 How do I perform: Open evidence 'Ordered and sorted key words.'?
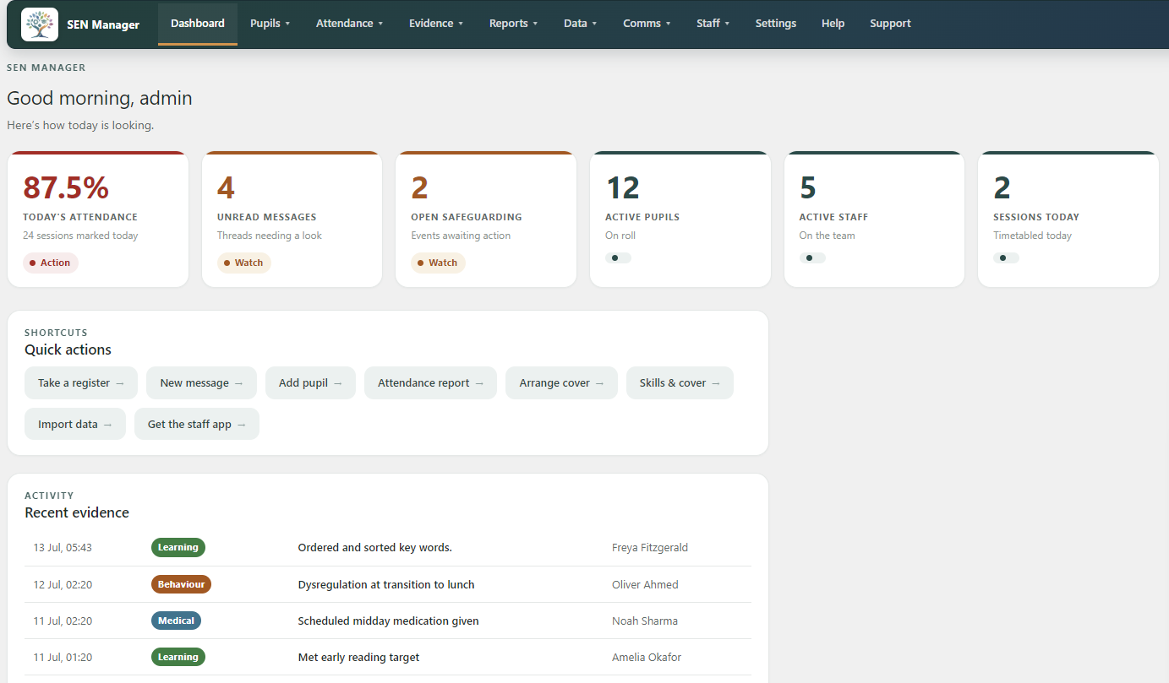tap(375, 547)
